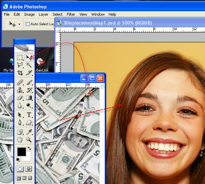Select the Dodge tool

29,105
